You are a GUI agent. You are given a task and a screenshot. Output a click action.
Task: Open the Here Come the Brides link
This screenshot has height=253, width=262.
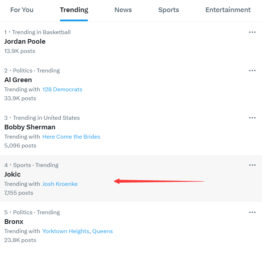71,137
